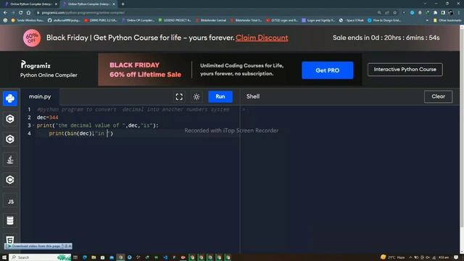The width and height of the screenshot is (464, 261).
Task: Place cursor on code line 2 'dec=344'
Action: click(47, 117)
